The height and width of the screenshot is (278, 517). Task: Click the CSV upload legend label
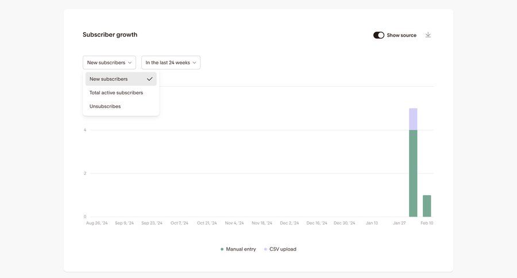point(283,249)
